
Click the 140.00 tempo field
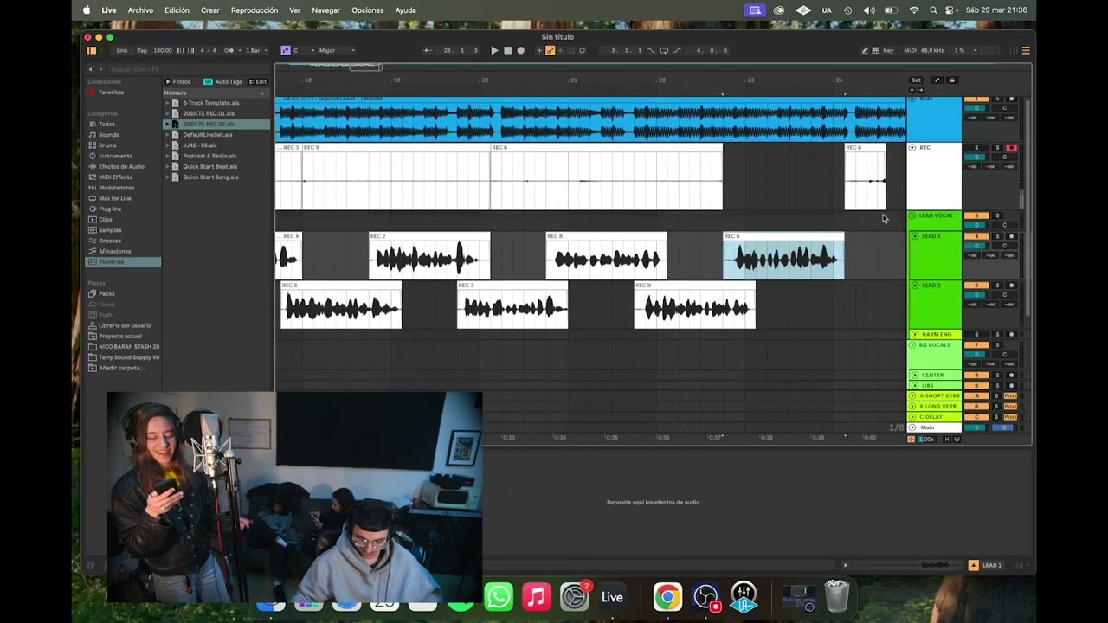coord(163,50)
